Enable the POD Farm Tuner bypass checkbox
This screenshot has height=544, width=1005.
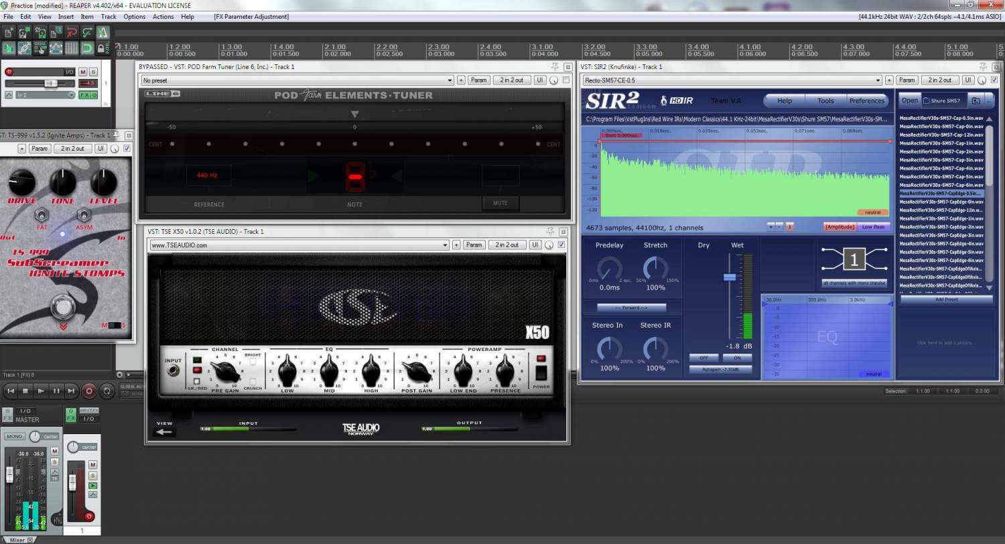[x=566, y=80]
